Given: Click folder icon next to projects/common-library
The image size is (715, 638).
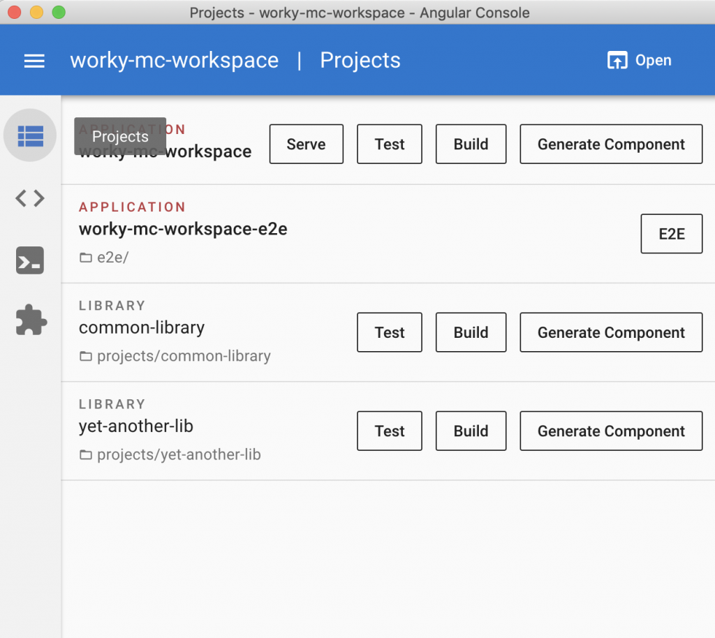Looking at the screenshot, I should tap(86, 357).
